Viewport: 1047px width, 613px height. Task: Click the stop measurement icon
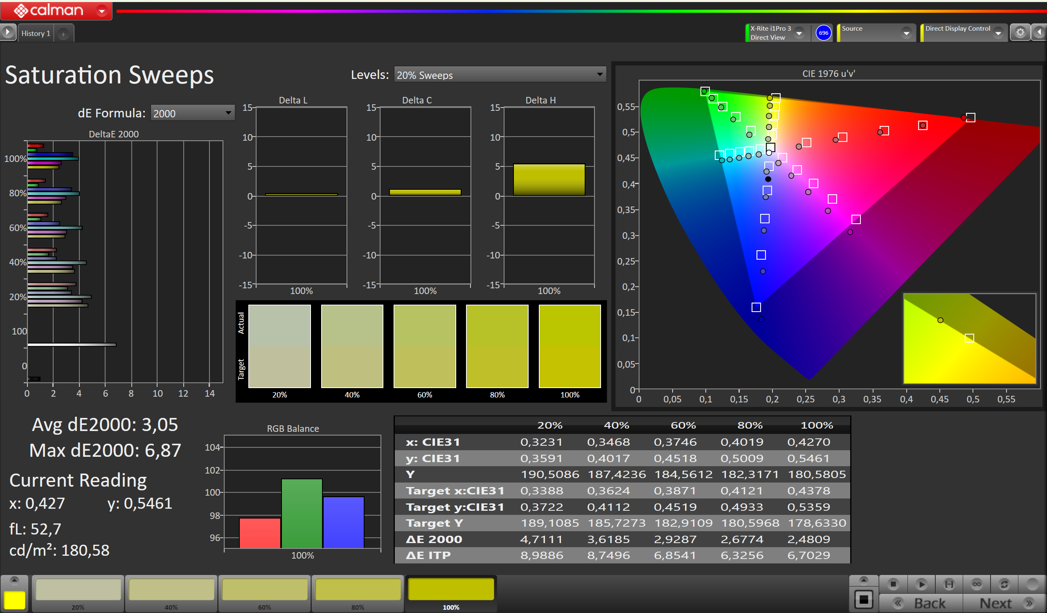point(893,584)
